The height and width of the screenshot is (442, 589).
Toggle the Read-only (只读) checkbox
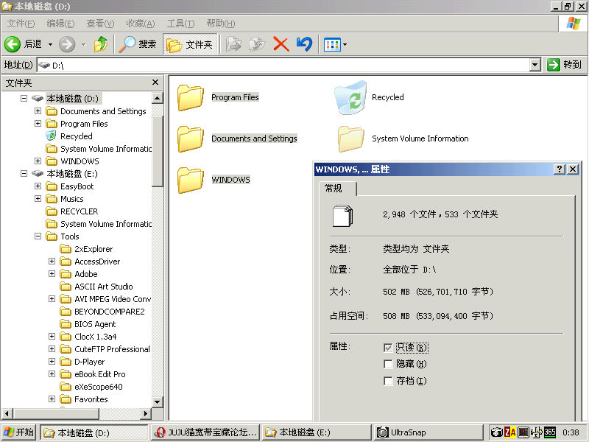(388, 348)
